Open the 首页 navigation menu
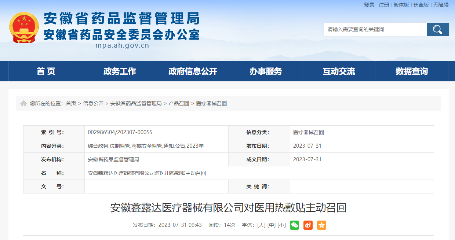Viewport: 455px width, 240px height. tap(46, 71)
